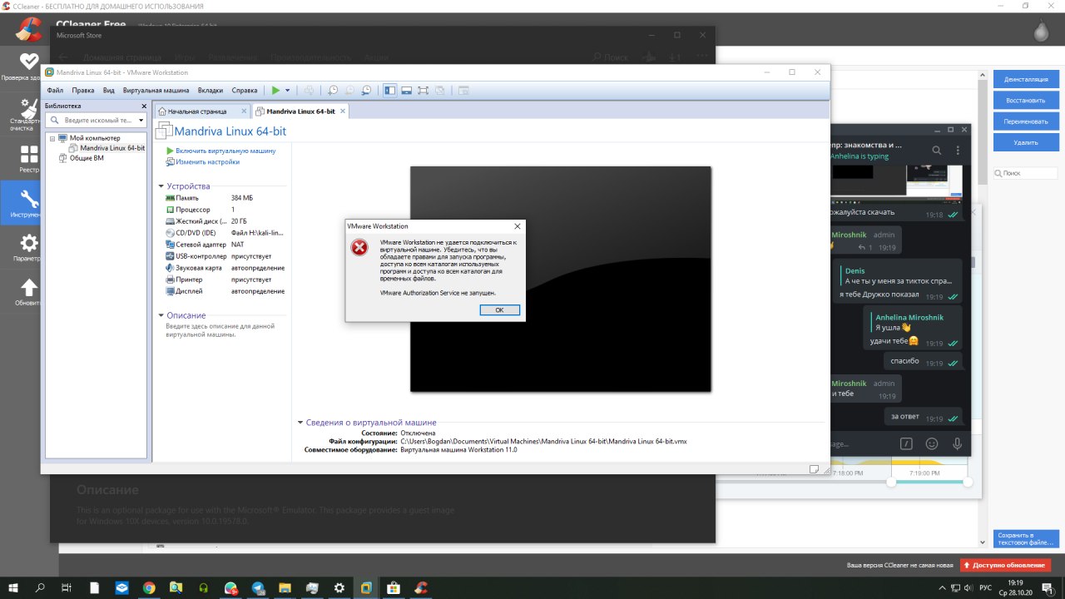Click the thumbnail bar view icon in VMware toolbar
Viewport: 1065px width, 599px height.
coord(406,90)
